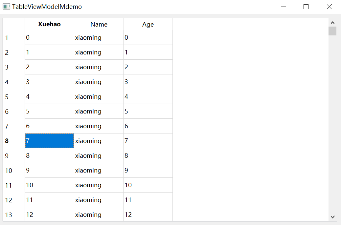Click Age cell with value 6
The width and height of the screenshot is (341, 225).
pyautogui.click(x=148, y=126)
